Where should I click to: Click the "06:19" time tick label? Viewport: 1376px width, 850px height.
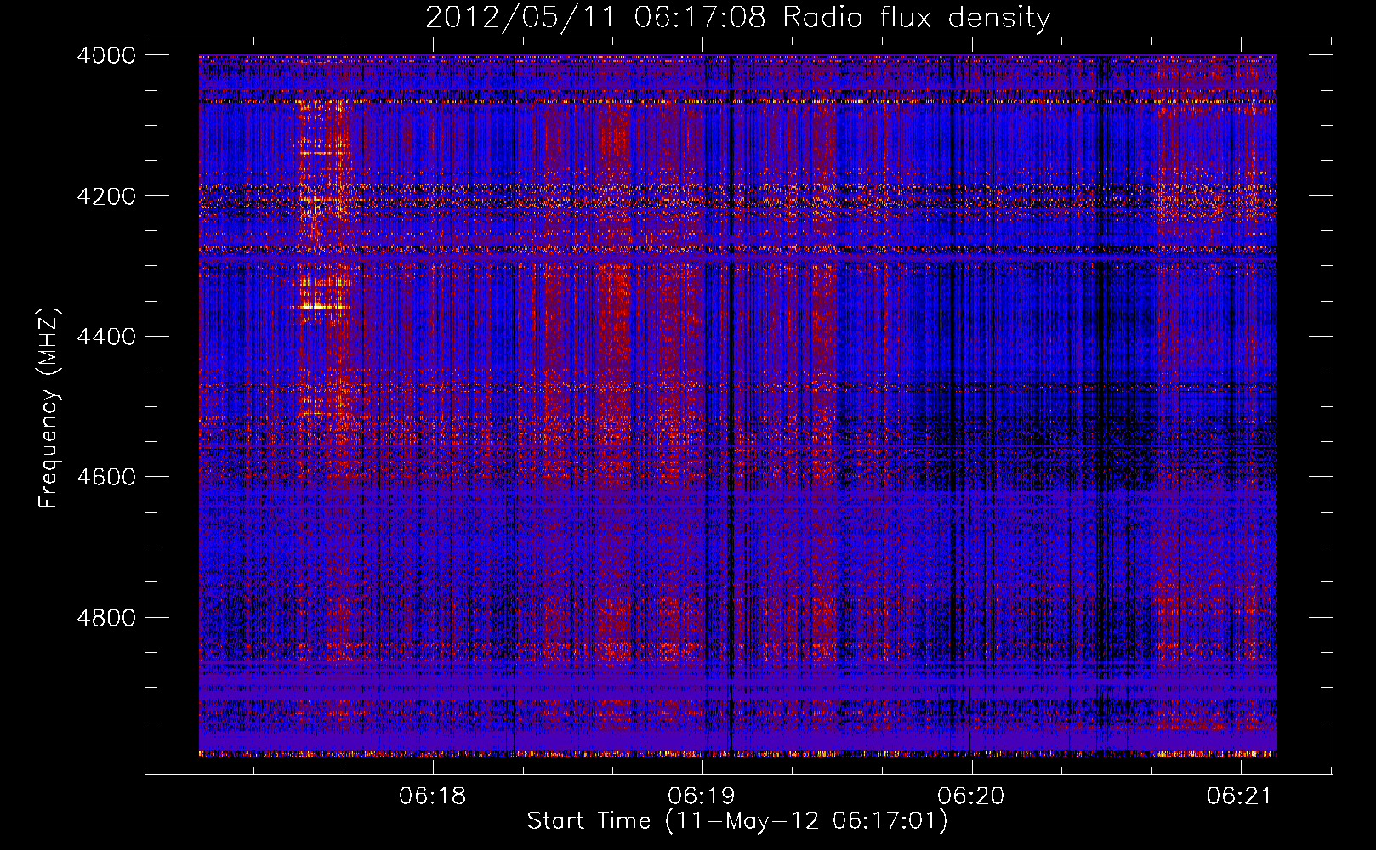click(702, 796)
